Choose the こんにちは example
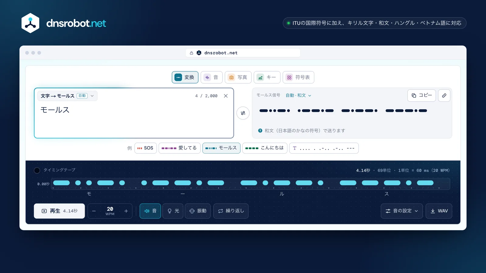This screenshot has height=273, width=486. (x=265, y=148)
